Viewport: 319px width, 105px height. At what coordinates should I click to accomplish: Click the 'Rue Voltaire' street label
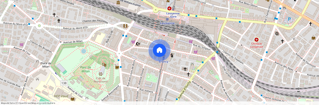[146, 91]
